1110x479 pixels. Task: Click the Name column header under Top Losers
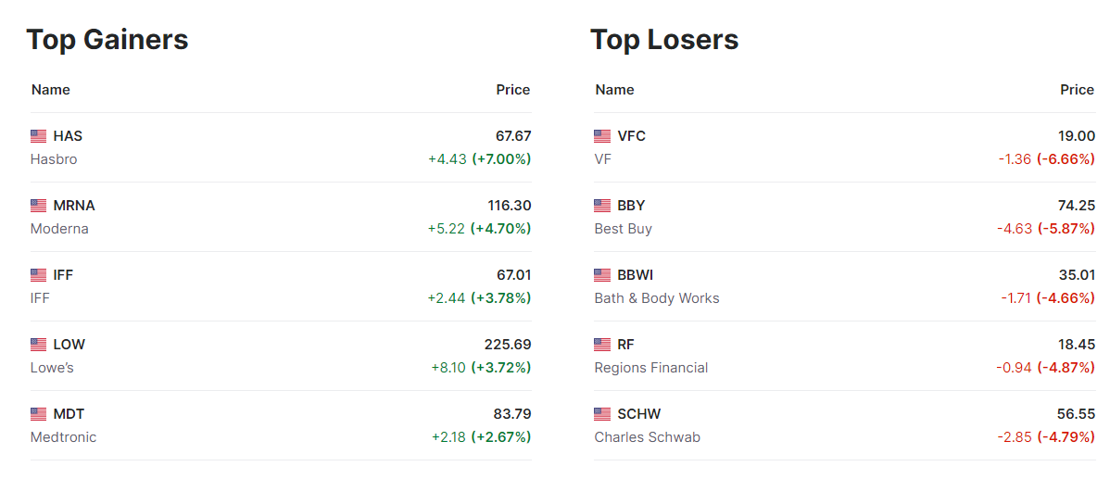pos(614,90)
